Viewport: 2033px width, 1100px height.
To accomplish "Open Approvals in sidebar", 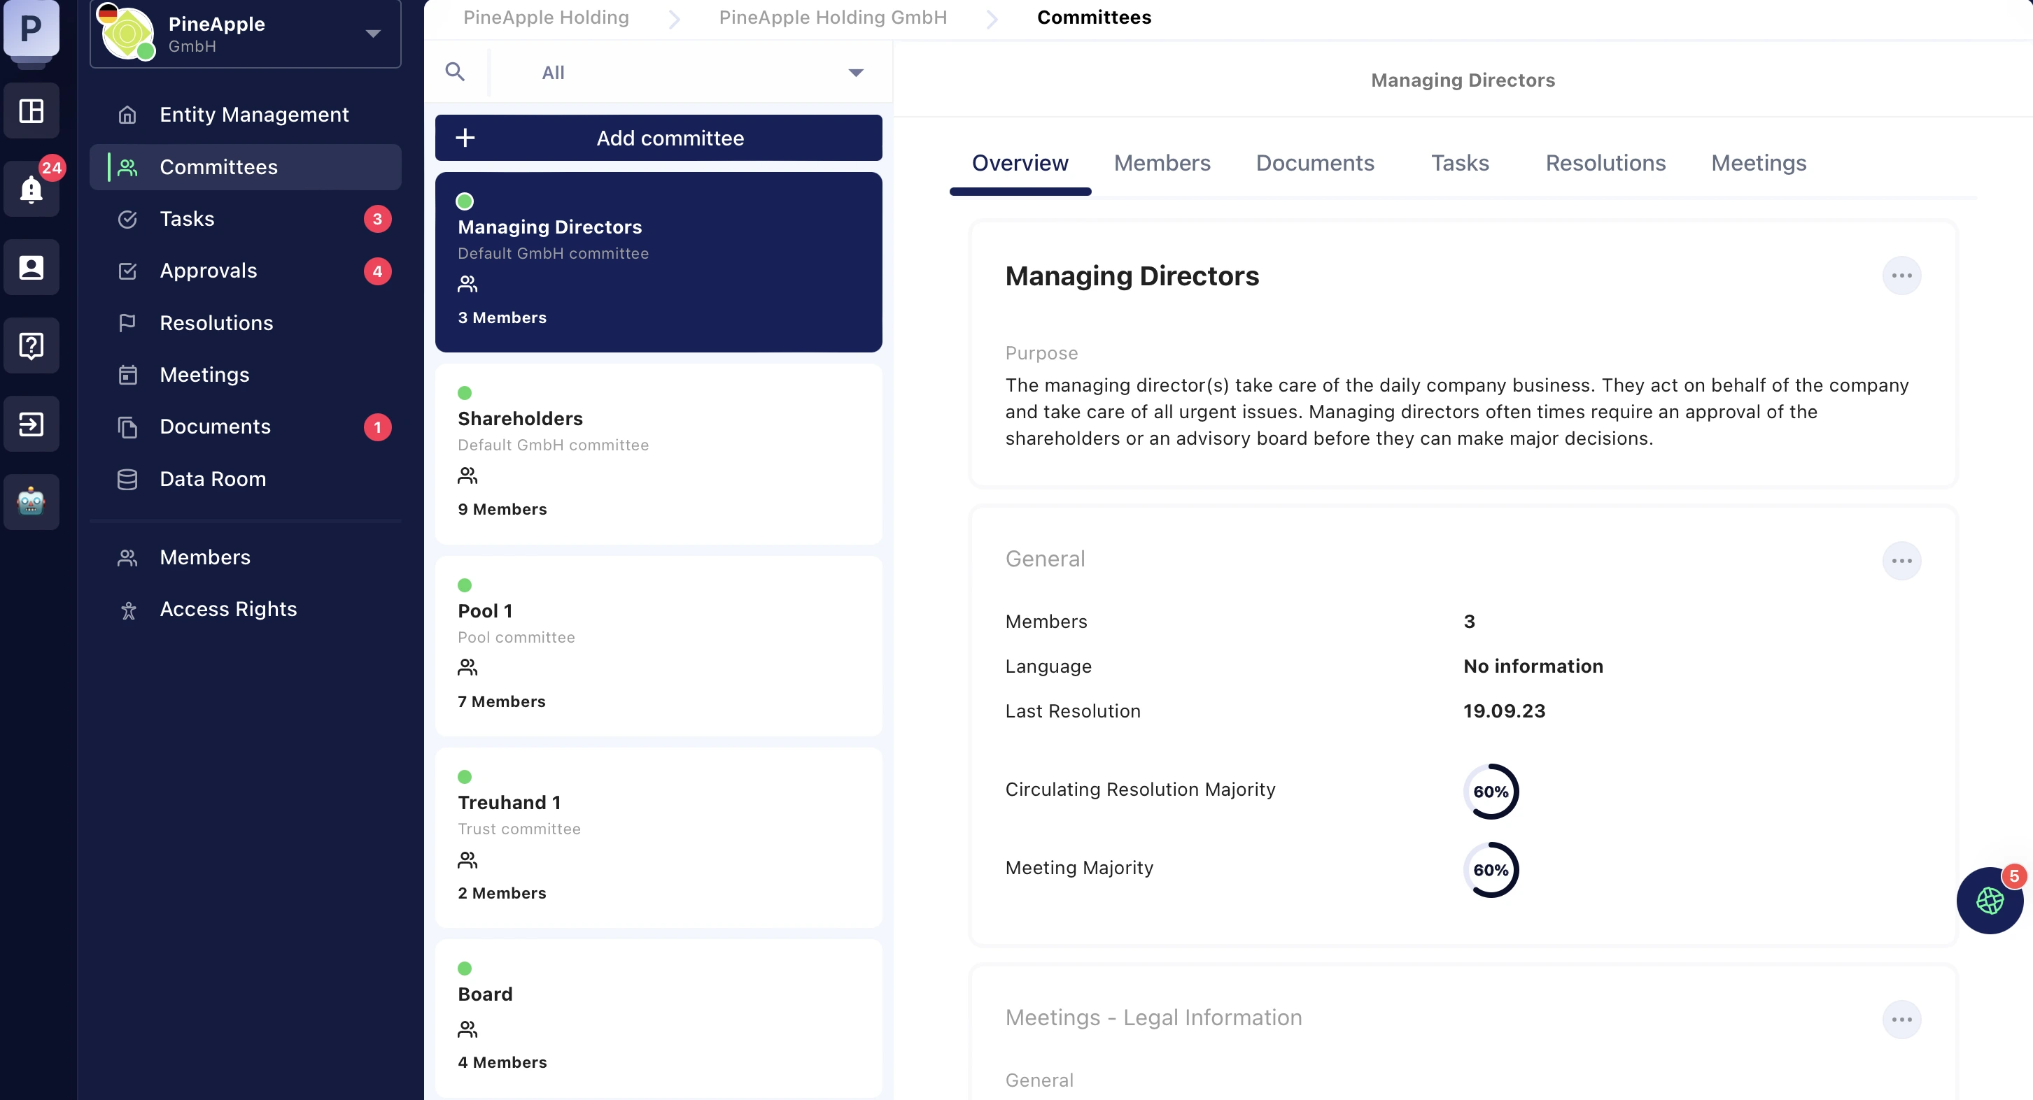I will [246, 271].
